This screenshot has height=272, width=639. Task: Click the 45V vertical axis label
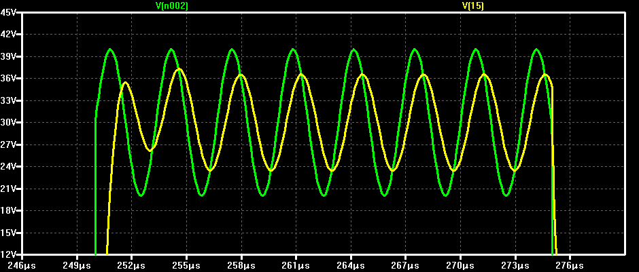tap(8, 12)
